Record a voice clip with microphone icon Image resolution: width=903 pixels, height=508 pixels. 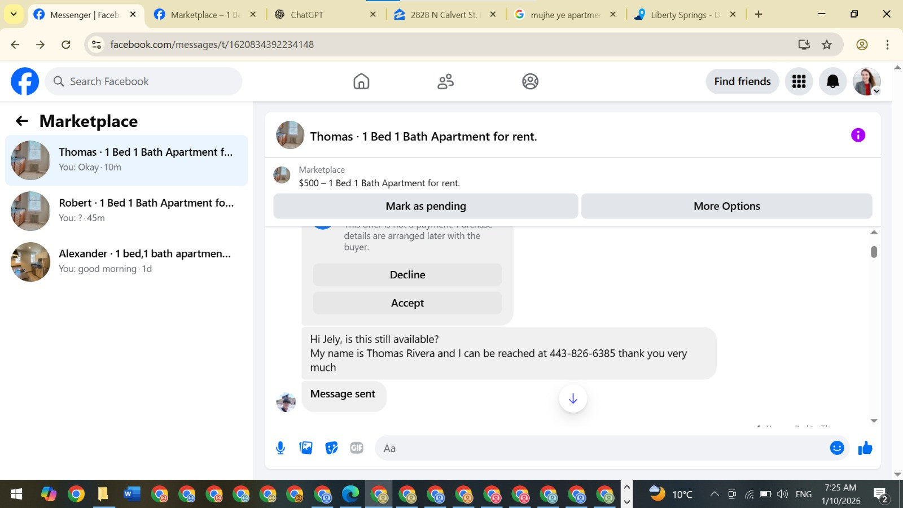(280, 448)
